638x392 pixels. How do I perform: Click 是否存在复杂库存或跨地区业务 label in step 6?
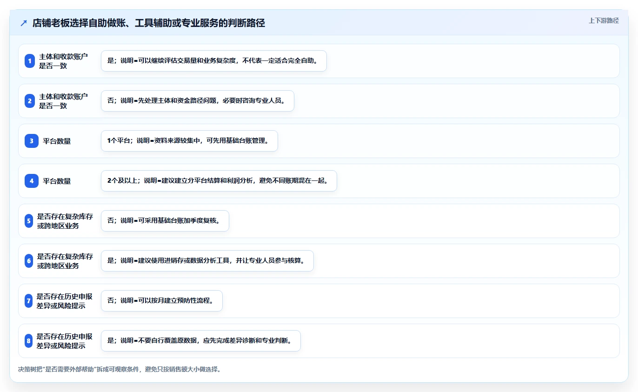click(x=65, y=261)
